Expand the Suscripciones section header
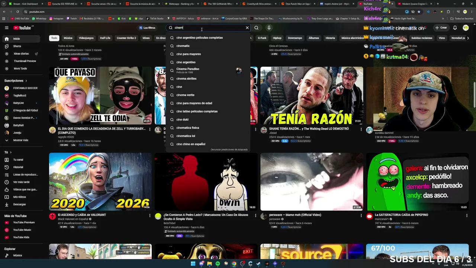The width and height of the screenshot is (476, 268). click(x=16, y=81)
